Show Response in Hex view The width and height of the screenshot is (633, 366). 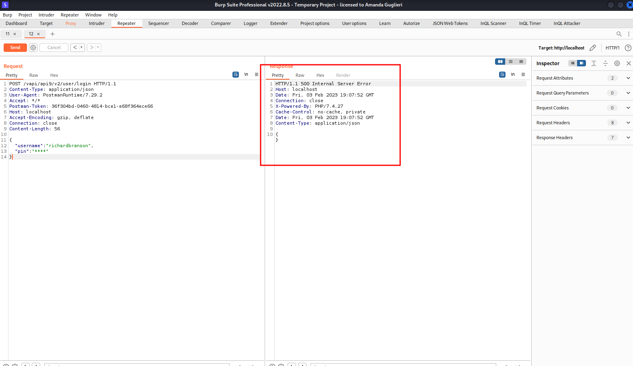point(321,75)
